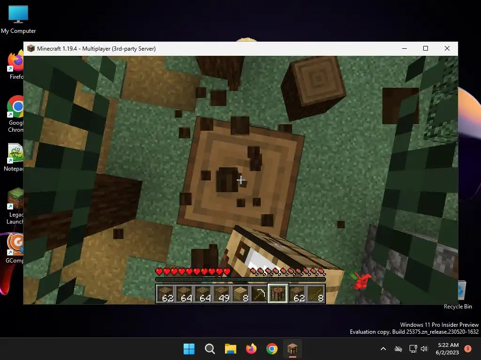The width and height of the screenshot is (481, 360).
Task: Open the Notepad++ desktop shortcut
Action: click(15, 157)
